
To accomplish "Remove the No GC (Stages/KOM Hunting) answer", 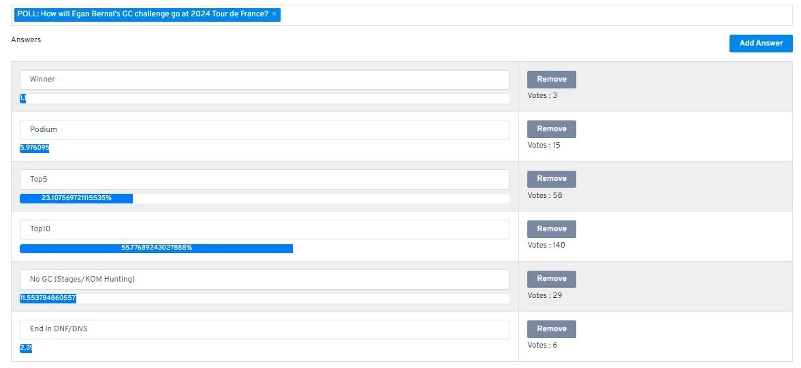I will 551,279.
